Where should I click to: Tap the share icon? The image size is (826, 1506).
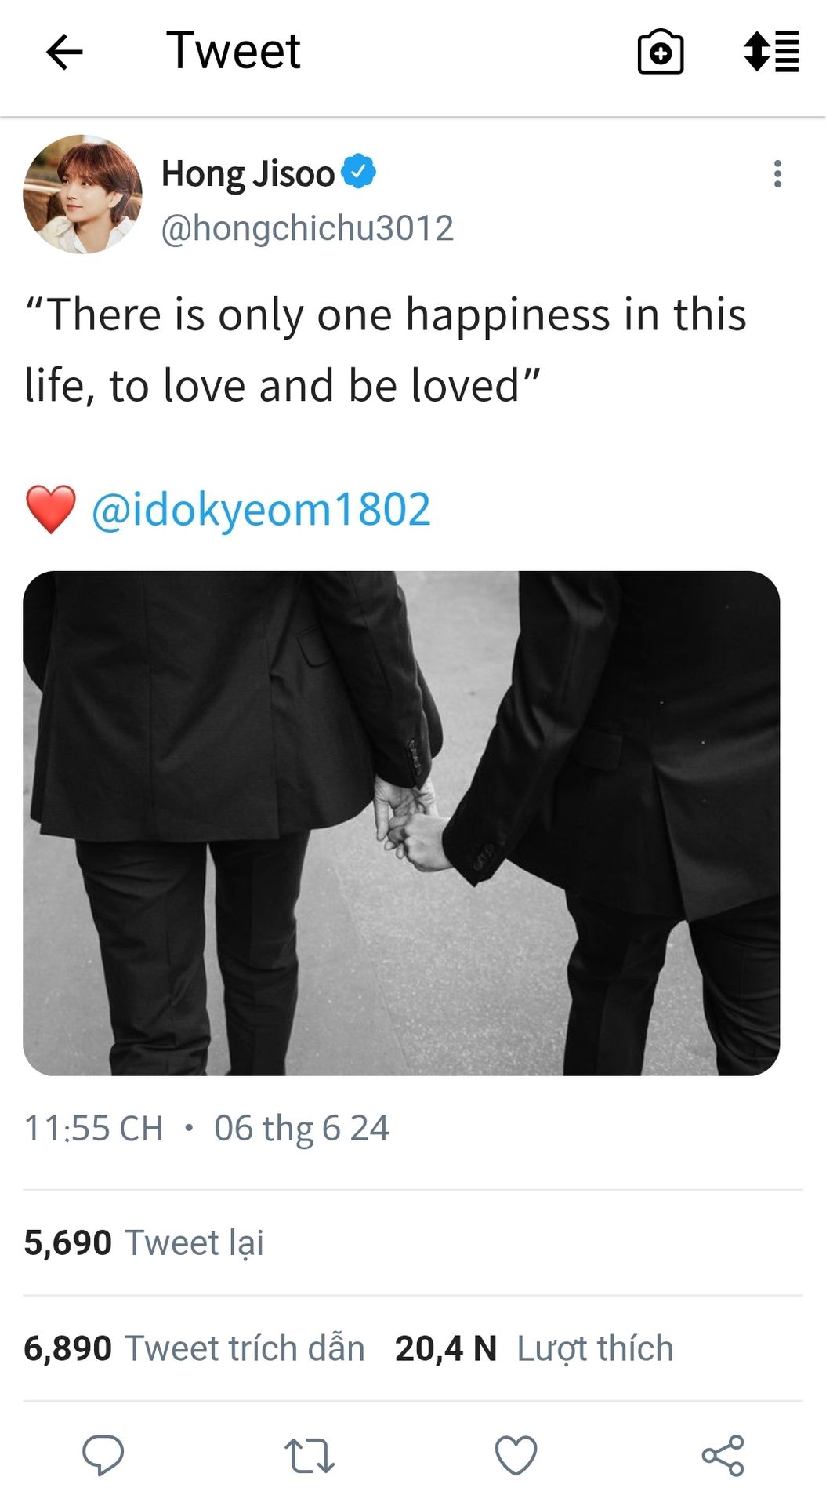pos(723,1455)
